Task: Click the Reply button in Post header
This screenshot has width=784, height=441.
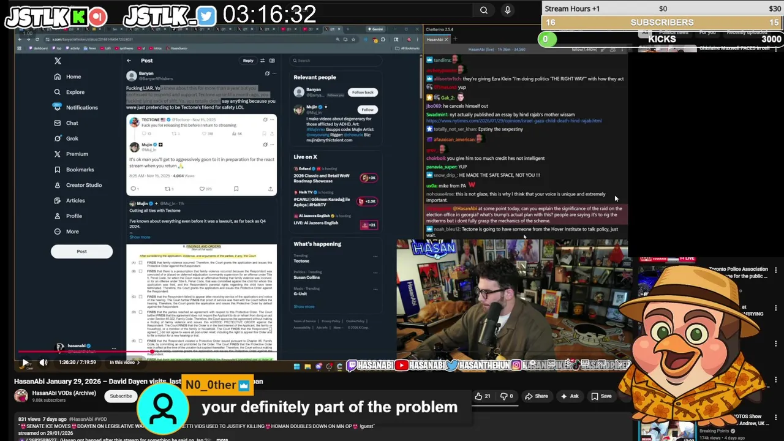Action: coord(248,60)
